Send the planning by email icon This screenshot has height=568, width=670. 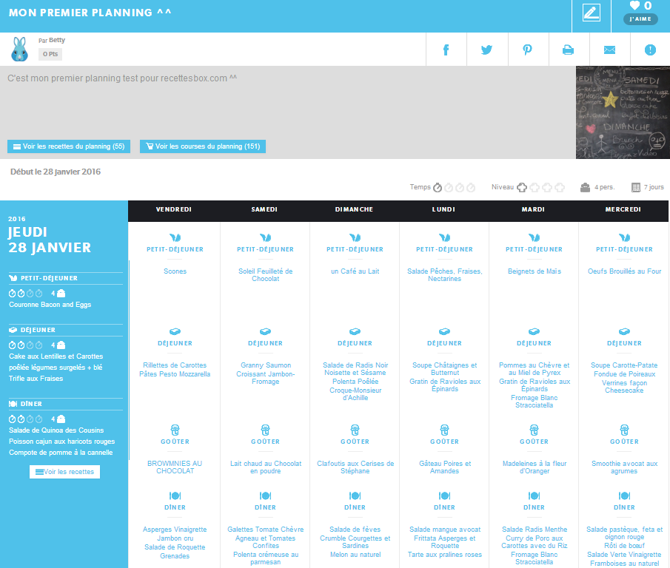click(x=609, y=50)
